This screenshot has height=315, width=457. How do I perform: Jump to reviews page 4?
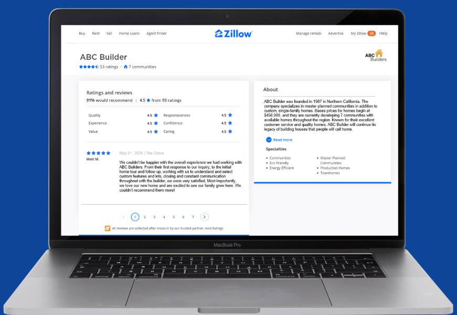(164, 217)
